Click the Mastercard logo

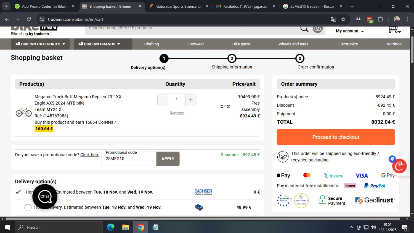coord(307,176)
